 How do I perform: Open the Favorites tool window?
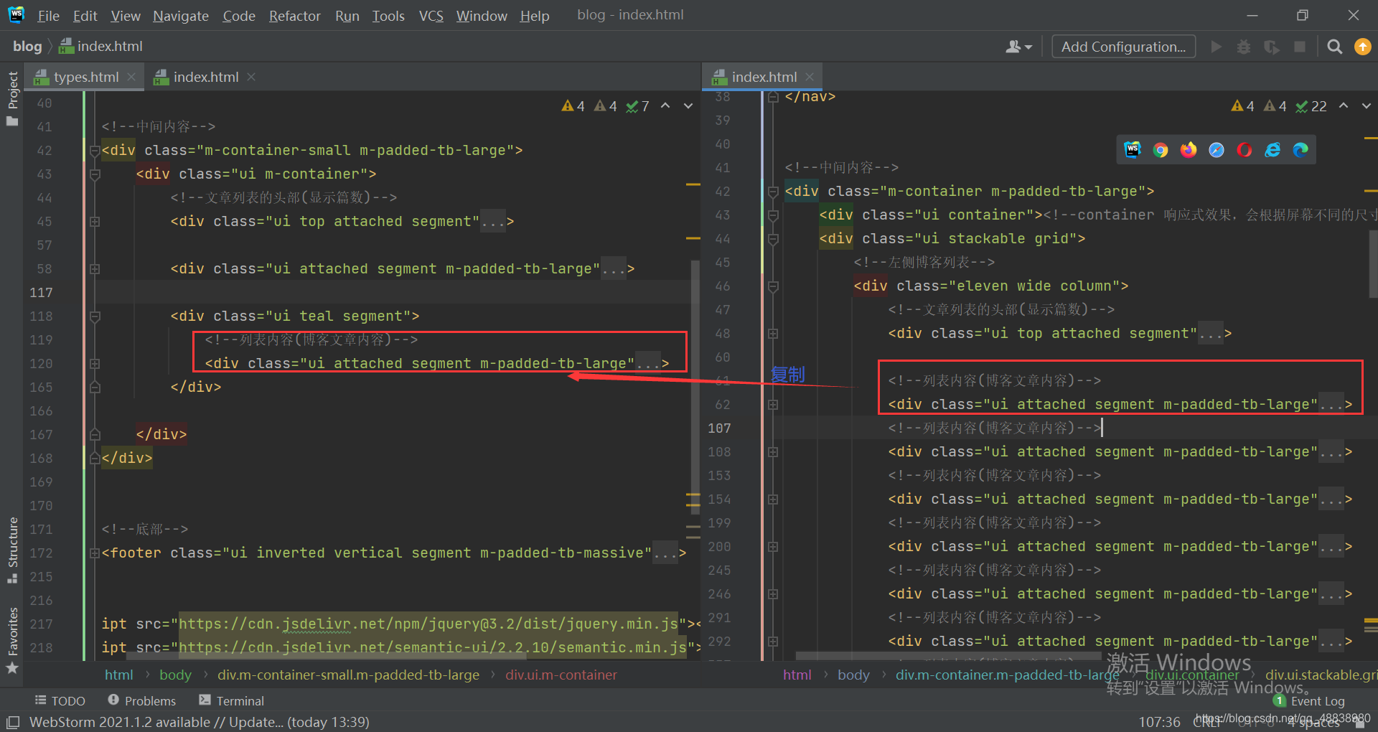[12, 640]
